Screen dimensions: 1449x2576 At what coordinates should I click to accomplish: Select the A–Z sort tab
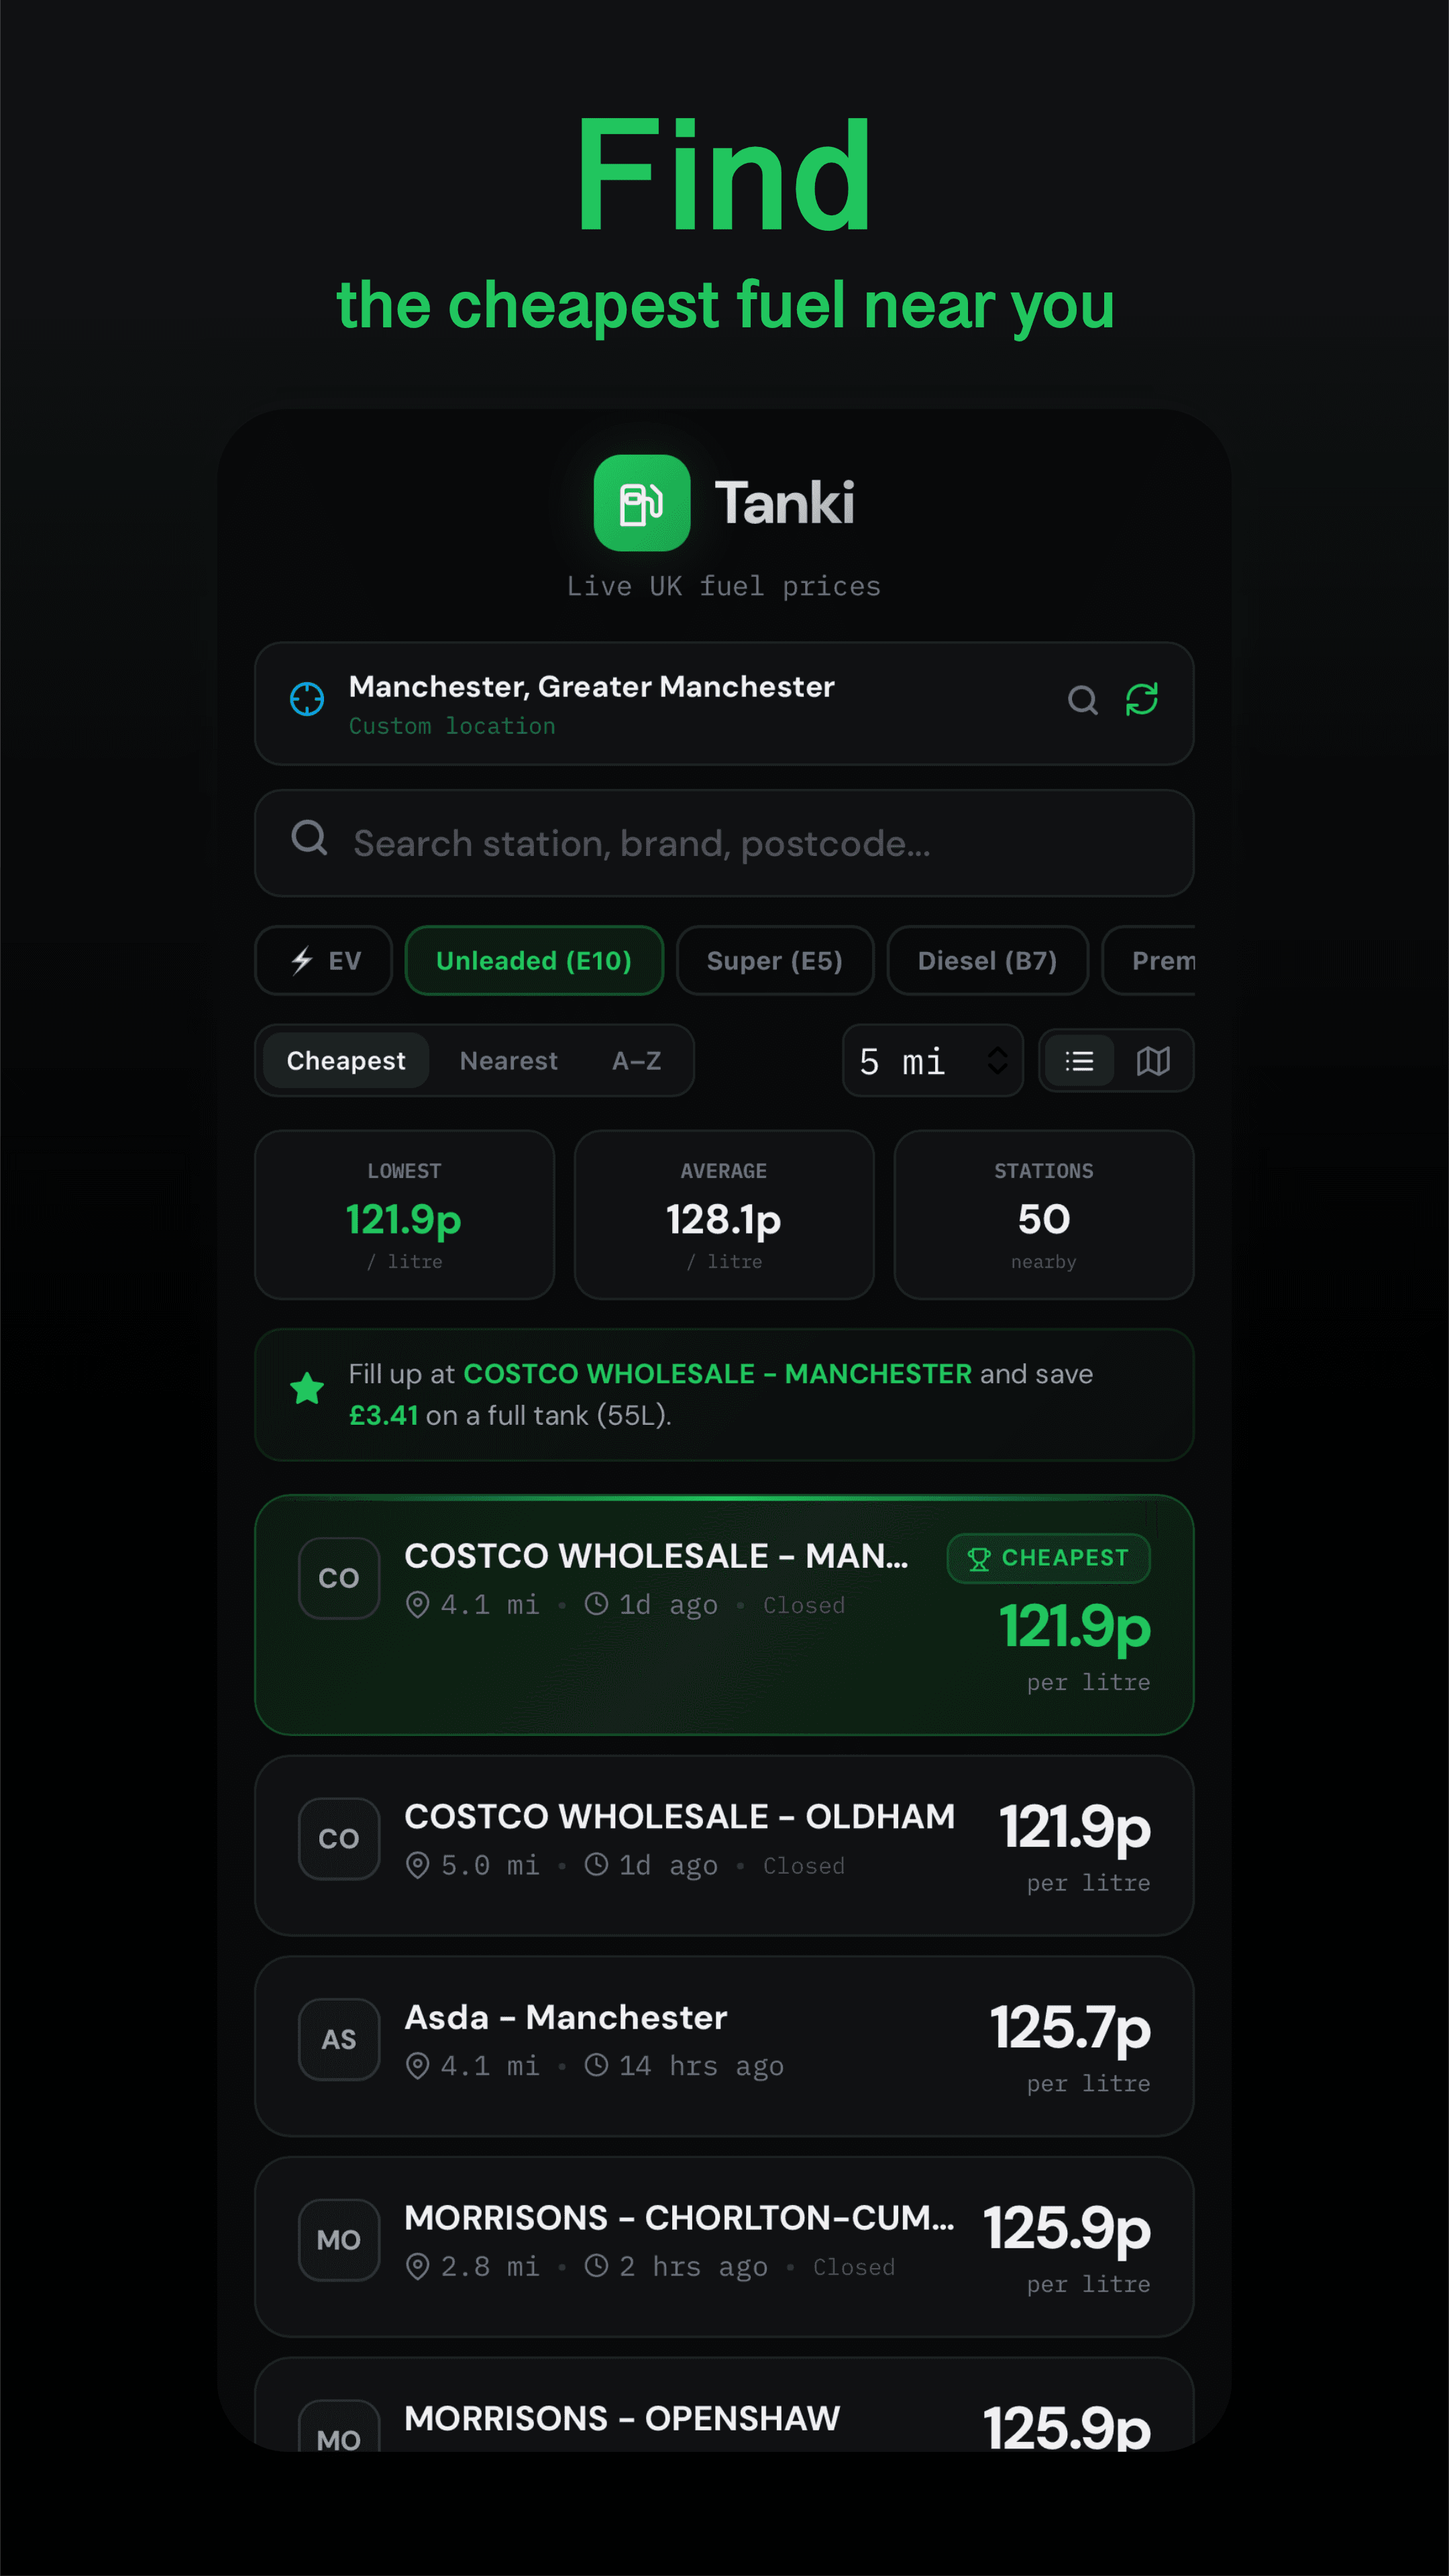(636, 1061)
